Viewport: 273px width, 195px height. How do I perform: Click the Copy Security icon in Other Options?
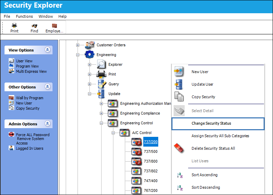[11, 108]
